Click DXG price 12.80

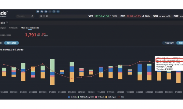[x=130, y=16]
